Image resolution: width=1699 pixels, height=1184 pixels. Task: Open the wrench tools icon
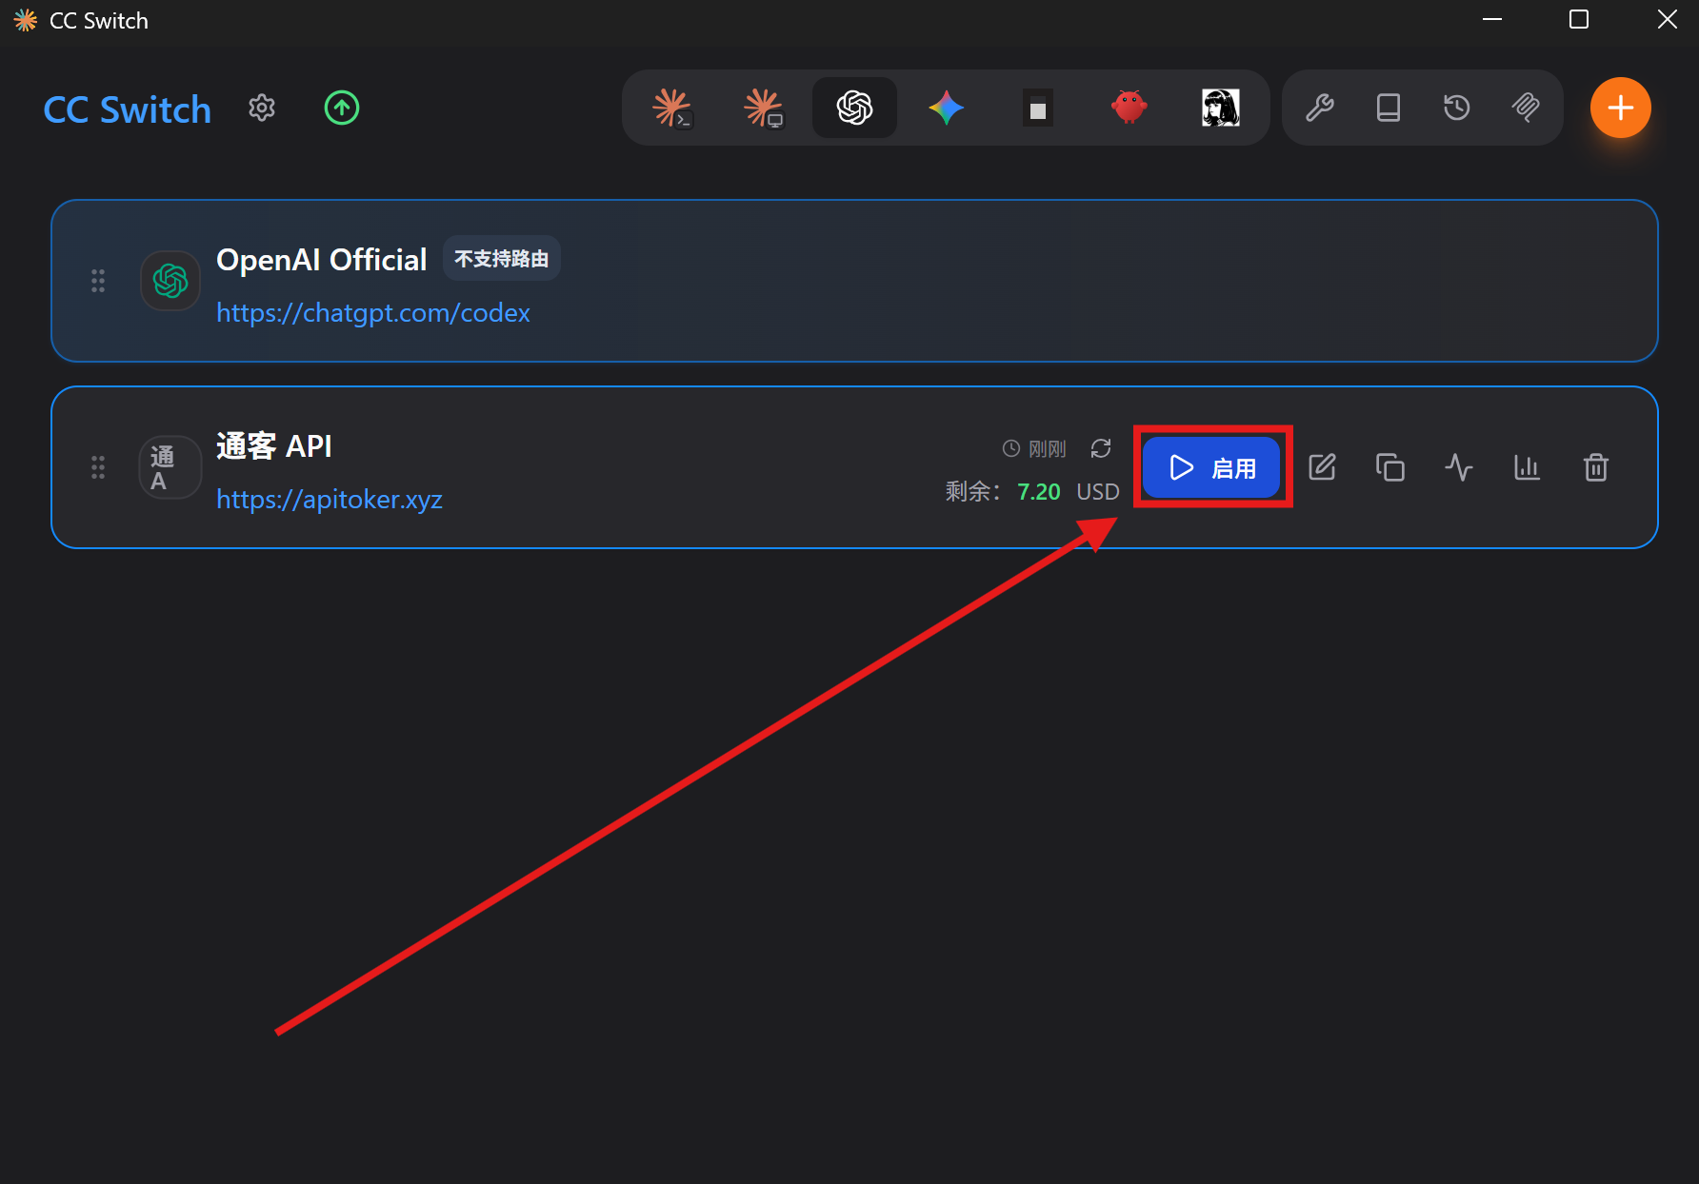(x=1320, y=108)
